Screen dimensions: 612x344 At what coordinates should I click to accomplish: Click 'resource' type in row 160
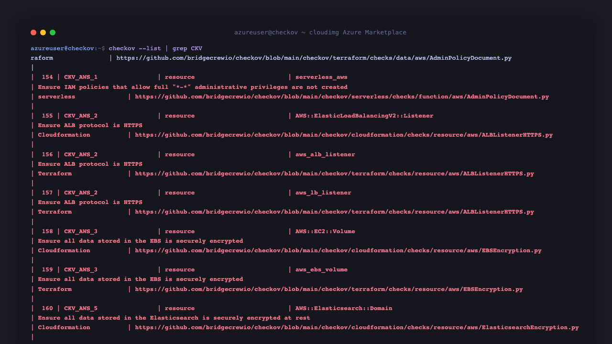(x=180, y=308)
